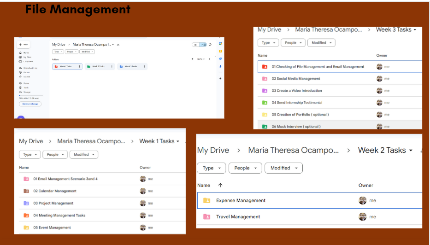Image resolution: width=430 pixels, height=245 pixels.
Task: Open the Type filter in Week 2 Tasks
Action: (x=212, y=168)
